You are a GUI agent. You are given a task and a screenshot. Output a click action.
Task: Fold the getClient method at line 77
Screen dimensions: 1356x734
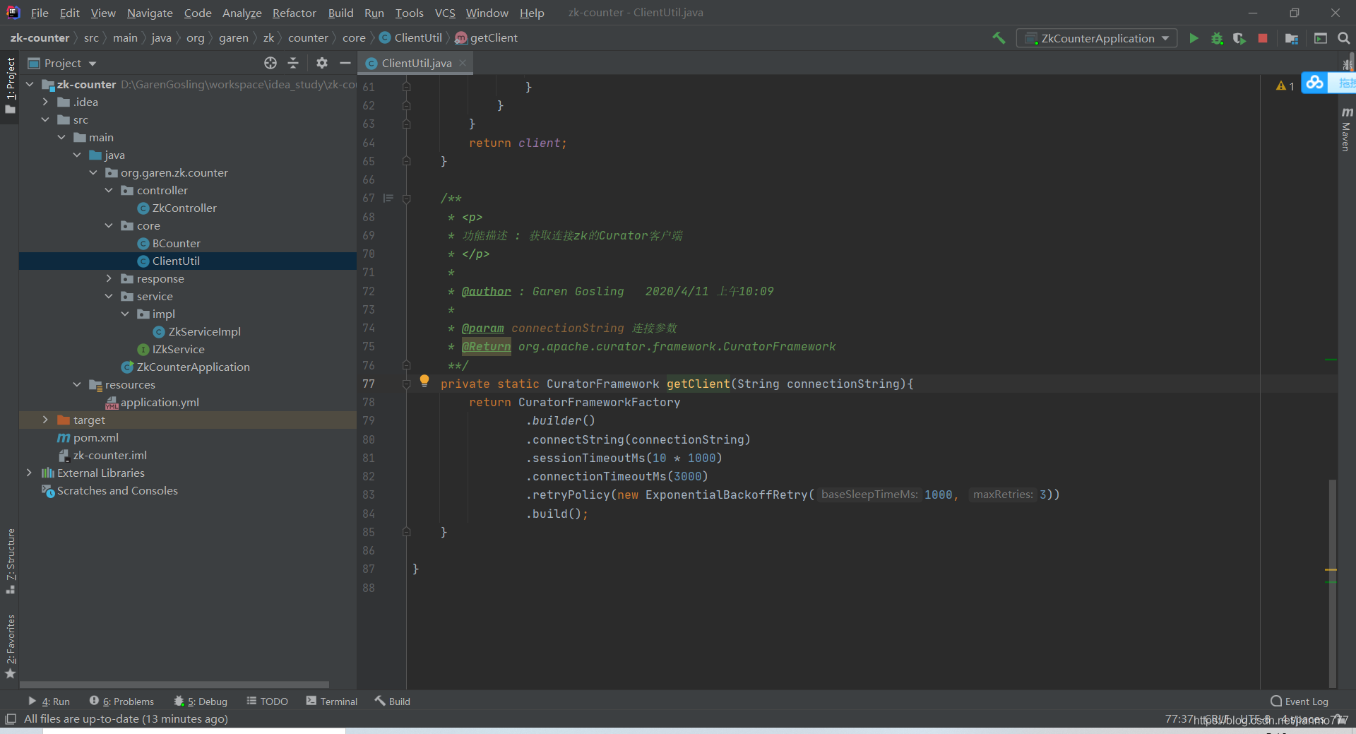coord(406,384)
